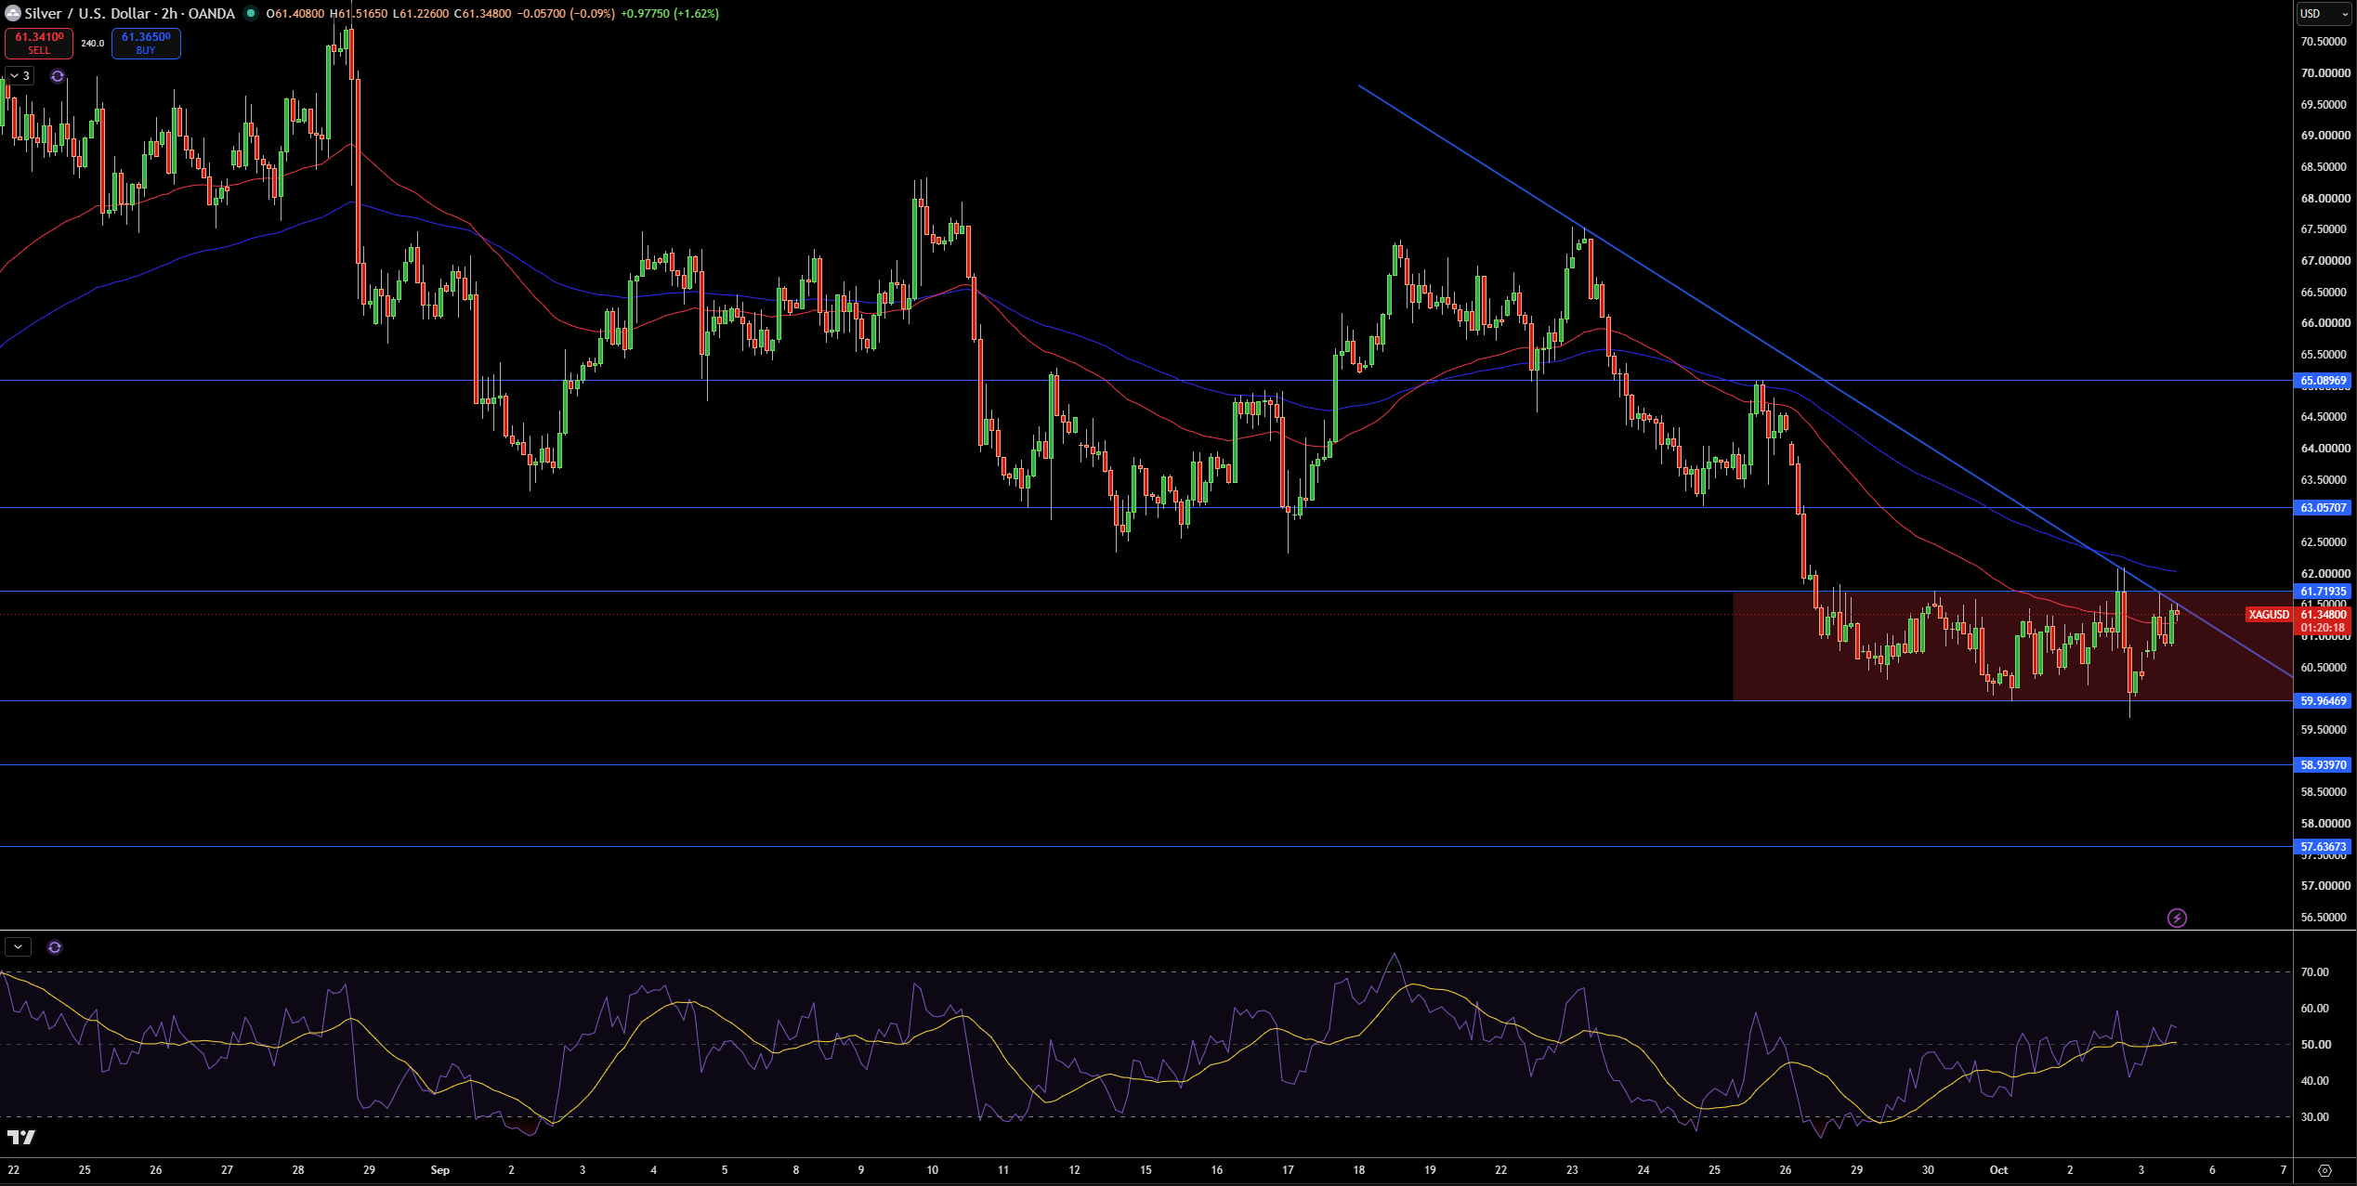Select the 57.63673 horizontal line price label
Image resolution: width=2357 pixels, height=1186 pixels.
coord(2323,847)
